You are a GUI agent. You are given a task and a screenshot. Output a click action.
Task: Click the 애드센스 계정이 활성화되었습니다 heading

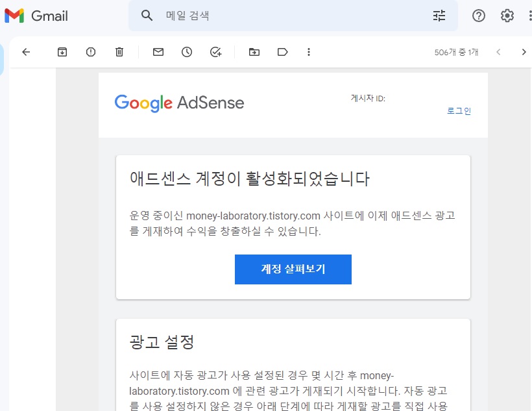point(250,179)
